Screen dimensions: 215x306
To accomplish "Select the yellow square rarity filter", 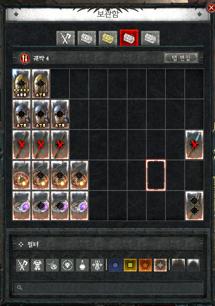I will [130, 265].
